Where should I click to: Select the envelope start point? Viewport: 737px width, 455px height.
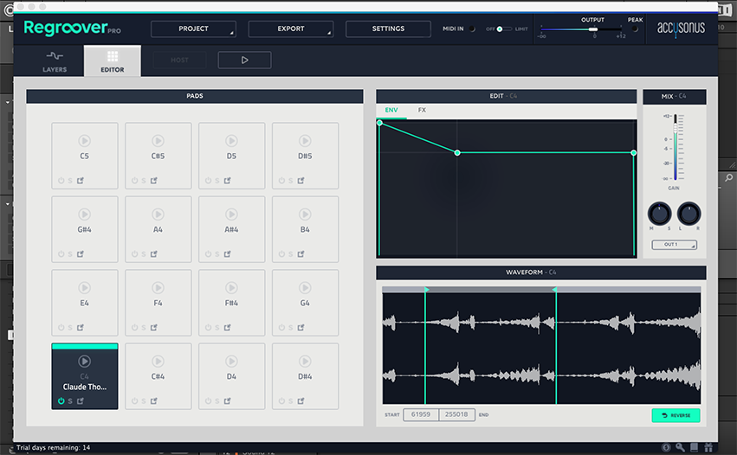pos(380,123)
